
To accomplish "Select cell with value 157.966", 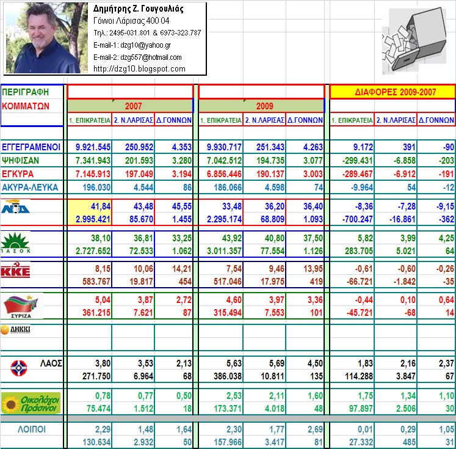I will click(x=221, y=442).
